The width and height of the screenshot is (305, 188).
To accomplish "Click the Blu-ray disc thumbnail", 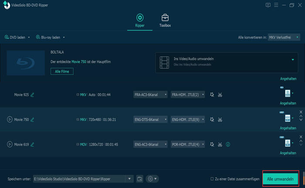I will coord(26,63).
